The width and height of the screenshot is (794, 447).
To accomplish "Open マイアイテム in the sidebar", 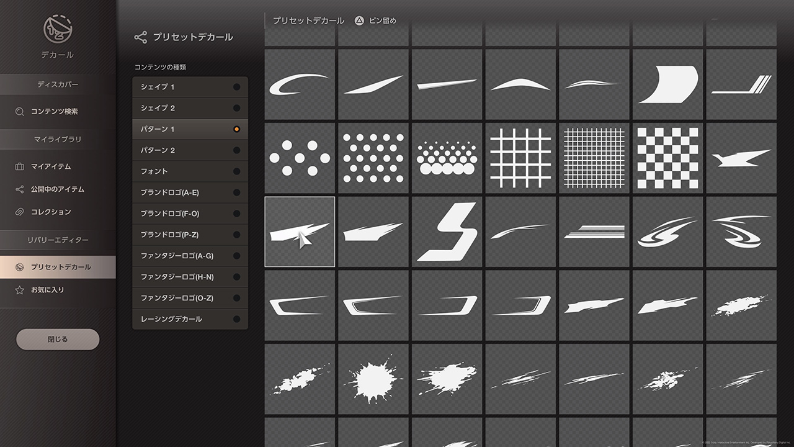I will point(58,166).
